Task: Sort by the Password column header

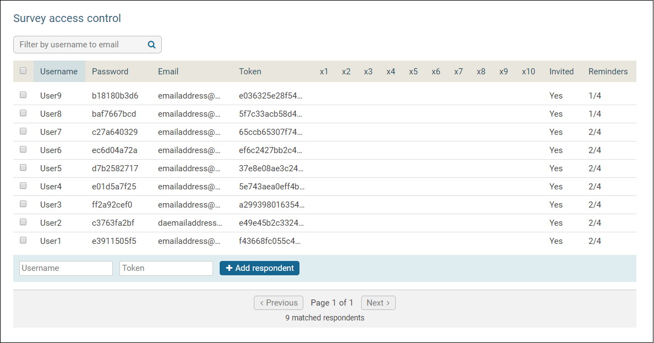Action: tap(110, 72)
